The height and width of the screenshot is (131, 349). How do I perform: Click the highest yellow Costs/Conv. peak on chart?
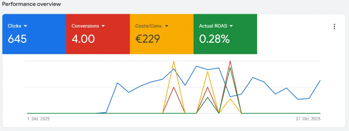(173, 61)
